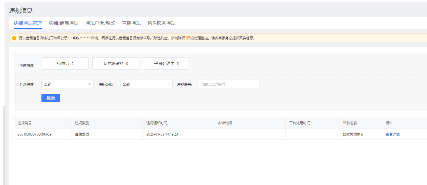Expand the 处理进度 dropdown
427x185 pixels.
click(67, 84)
